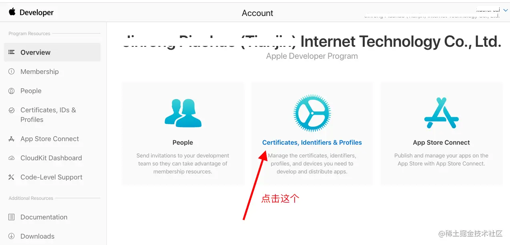The width and height of the screenshot is (510, 245).
Task: Click the large App Store Connect icon
Action: pyautogui.click(x=442, y=113)
